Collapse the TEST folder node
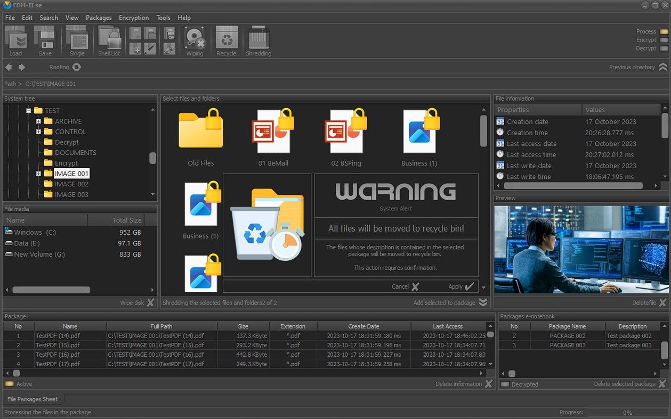The width and height of the screenshot is (671, 419). pyautogui.click(x=29, y=111)
